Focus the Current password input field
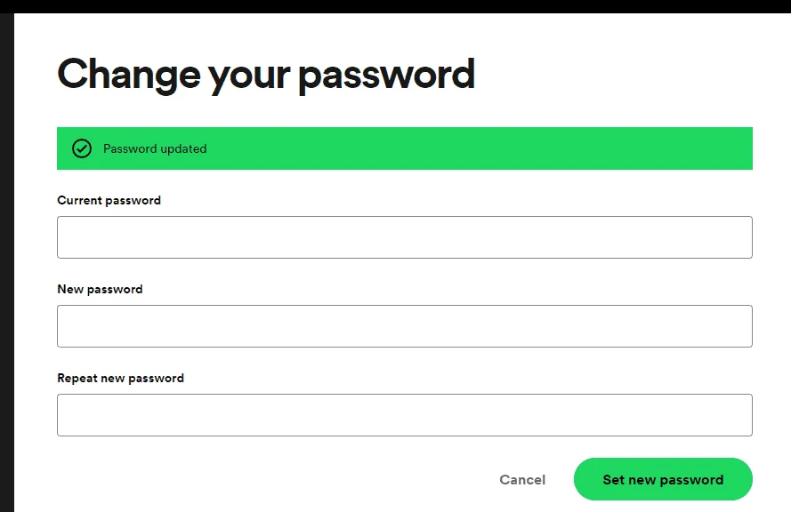Image resolution: width=791 pixels, height=512 pixels. tap(405, 237)
